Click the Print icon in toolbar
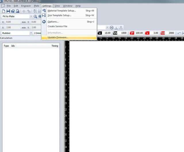184x152 pixels. (18, 11)
